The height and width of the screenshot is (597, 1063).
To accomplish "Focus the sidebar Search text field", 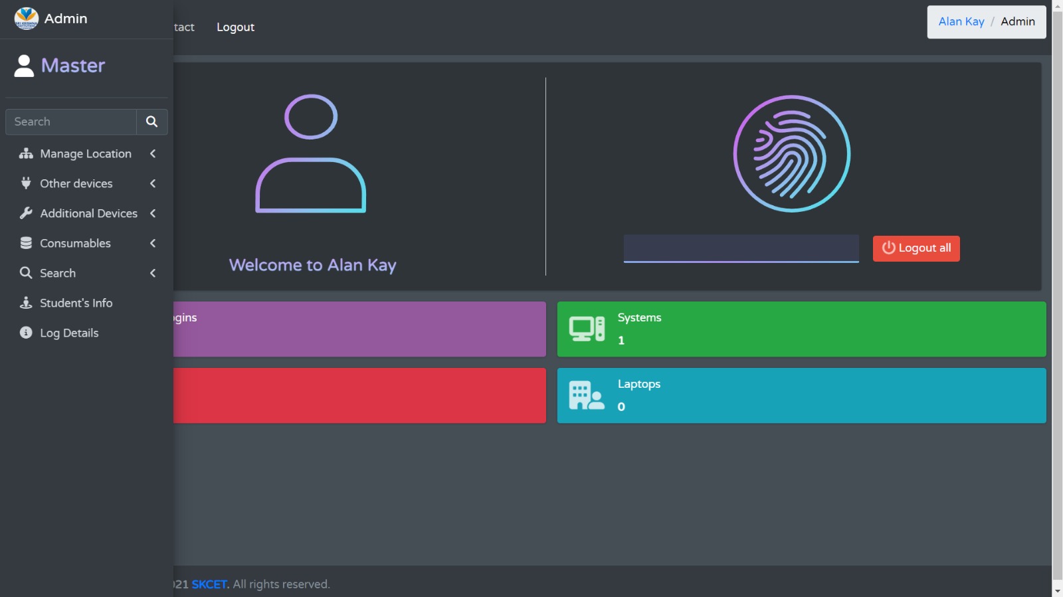I will [71, 122].
